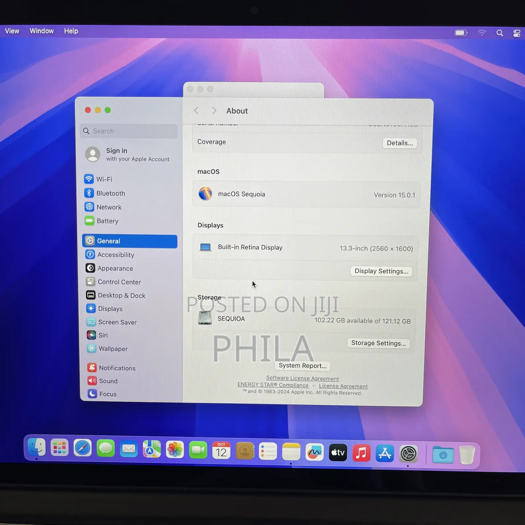525x525 pixels.
Task: Open Spotlight search in menu bar
Action: pos(499,33)
